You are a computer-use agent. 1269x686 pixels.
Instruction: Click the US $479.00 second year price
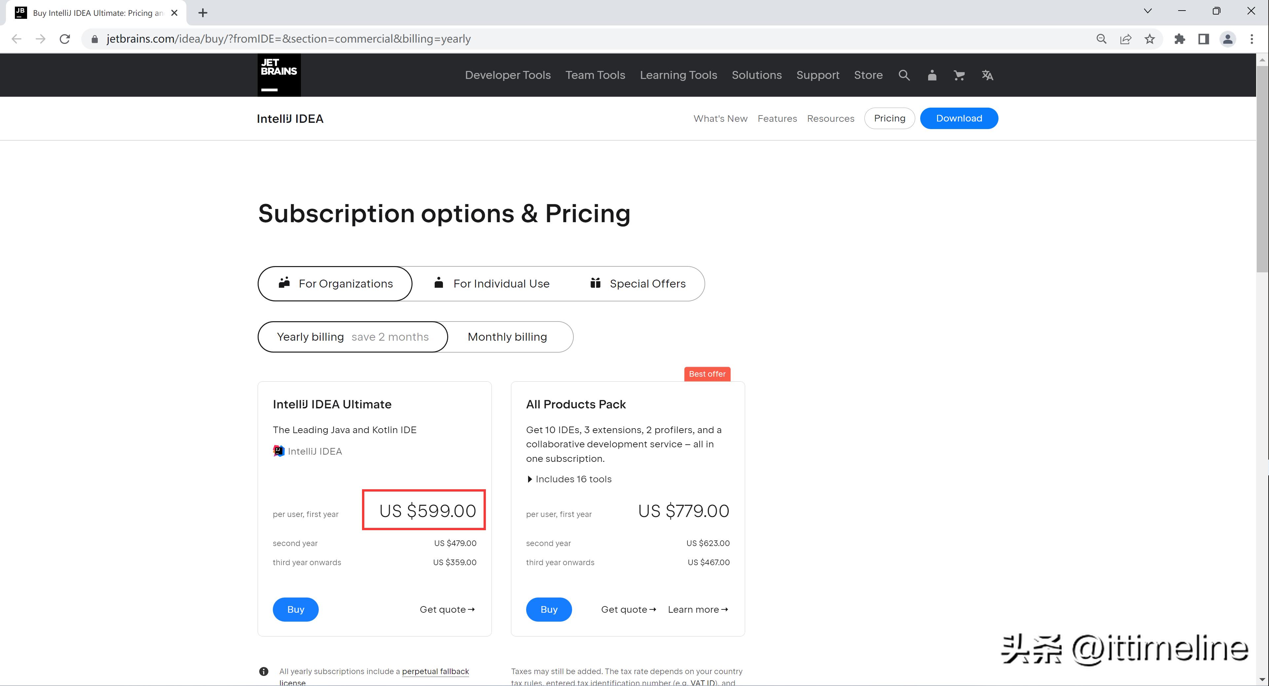click(x=455, y=543)
